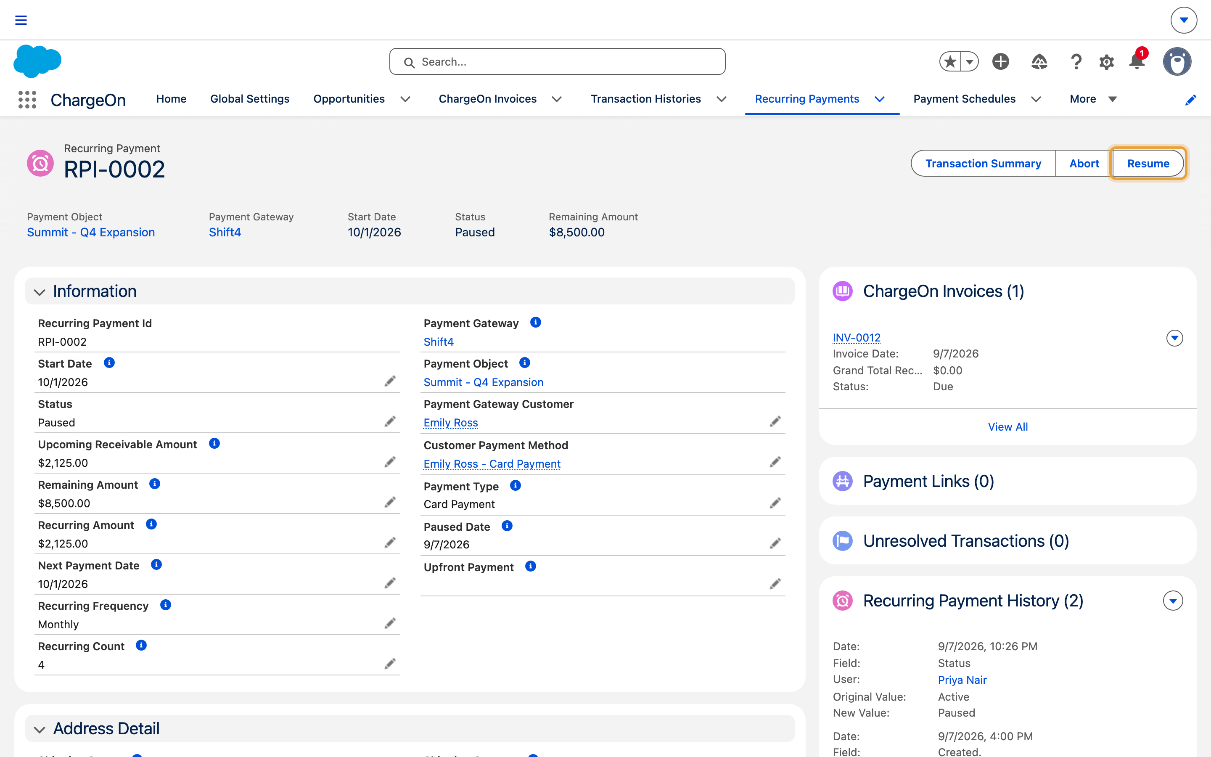Click the Transaction Summary button
The width and height of the screenshot is (1211, 757).
pyautogui.click(x=983, y=164)
